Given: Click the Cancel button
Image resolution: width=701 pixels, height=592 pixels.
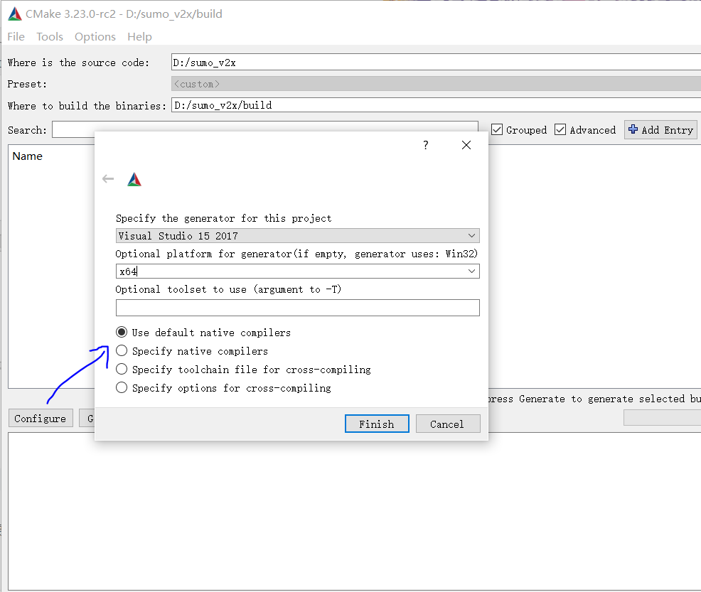Looking at the screenshot, I should coord(448,424).
